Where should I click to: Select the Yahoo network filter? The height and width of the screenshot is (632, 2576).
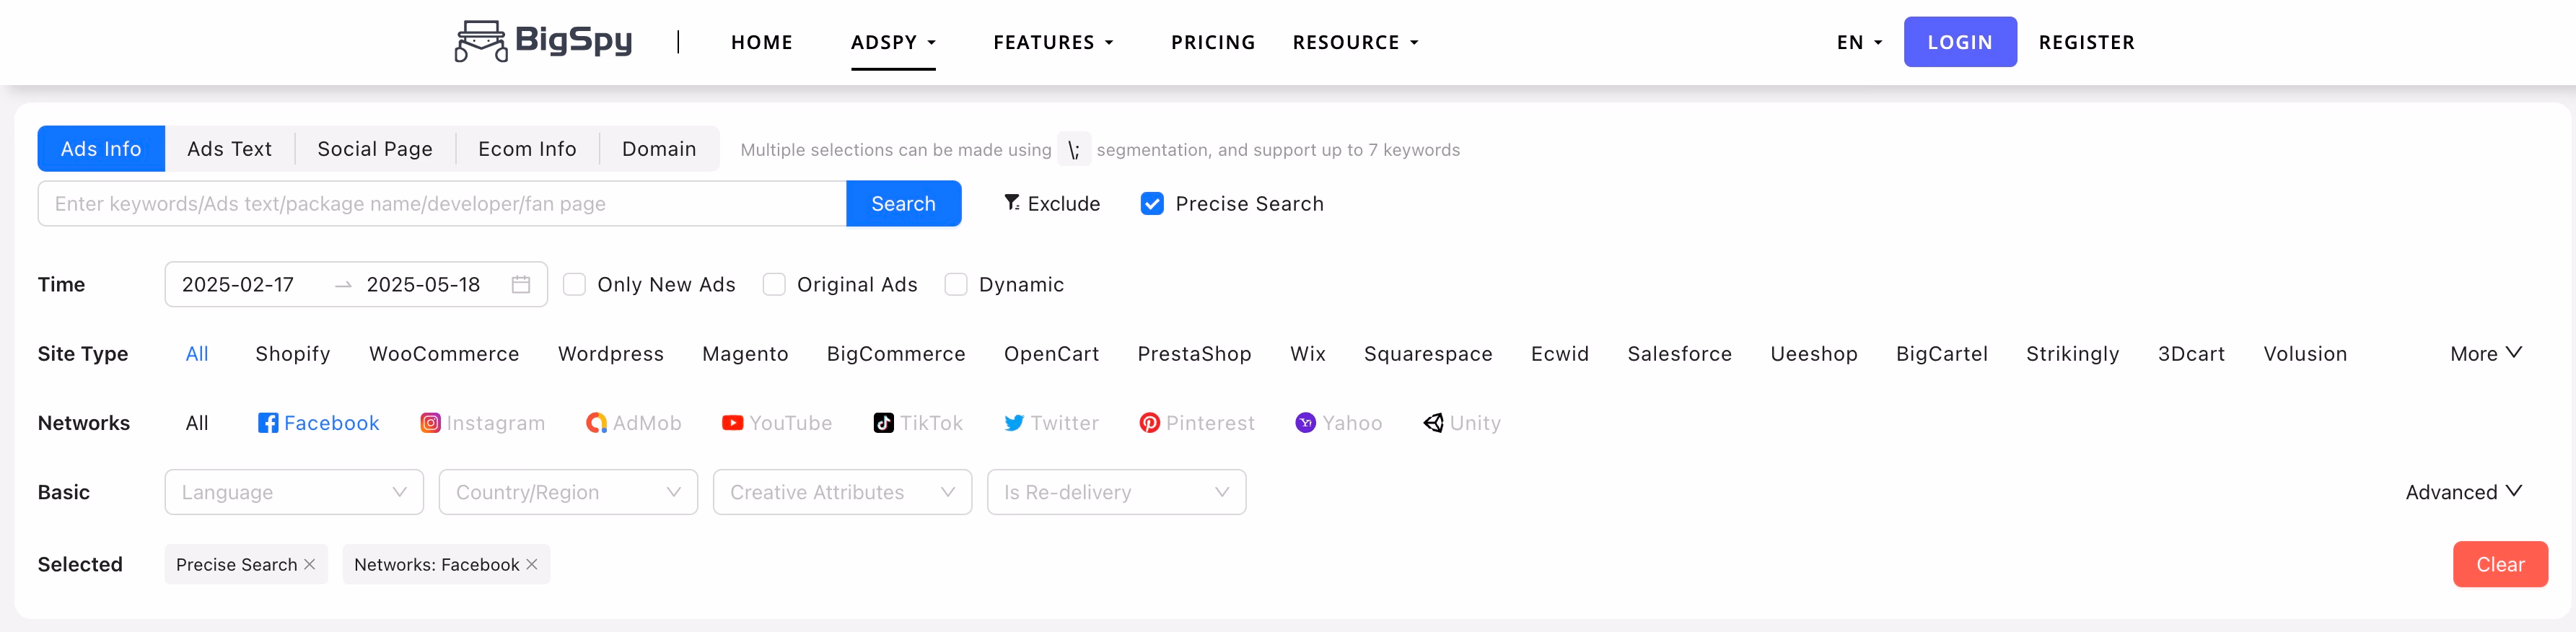(x=1339, y=423)
